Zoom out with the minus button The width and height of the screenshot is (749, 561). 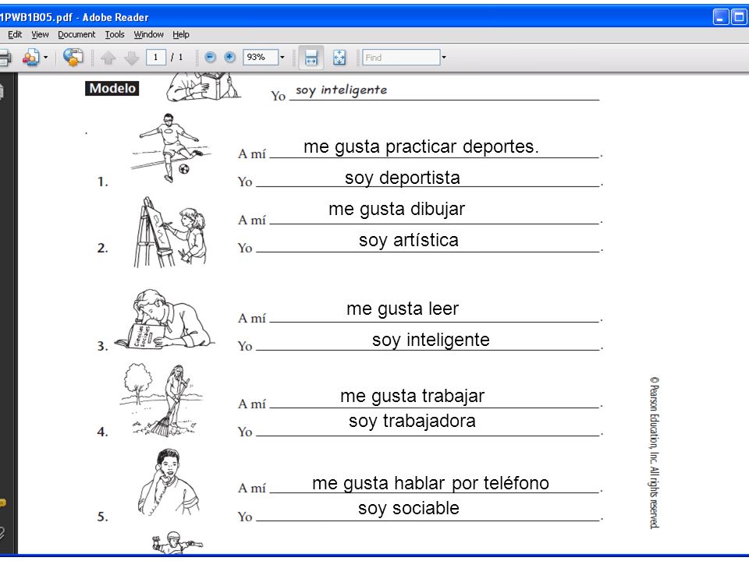[210, 57]
